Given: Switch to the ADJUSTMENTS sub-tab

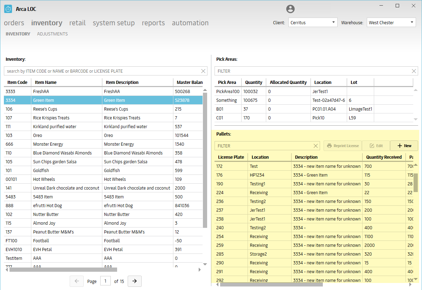Looking at the screenshot, I should 52,34.
